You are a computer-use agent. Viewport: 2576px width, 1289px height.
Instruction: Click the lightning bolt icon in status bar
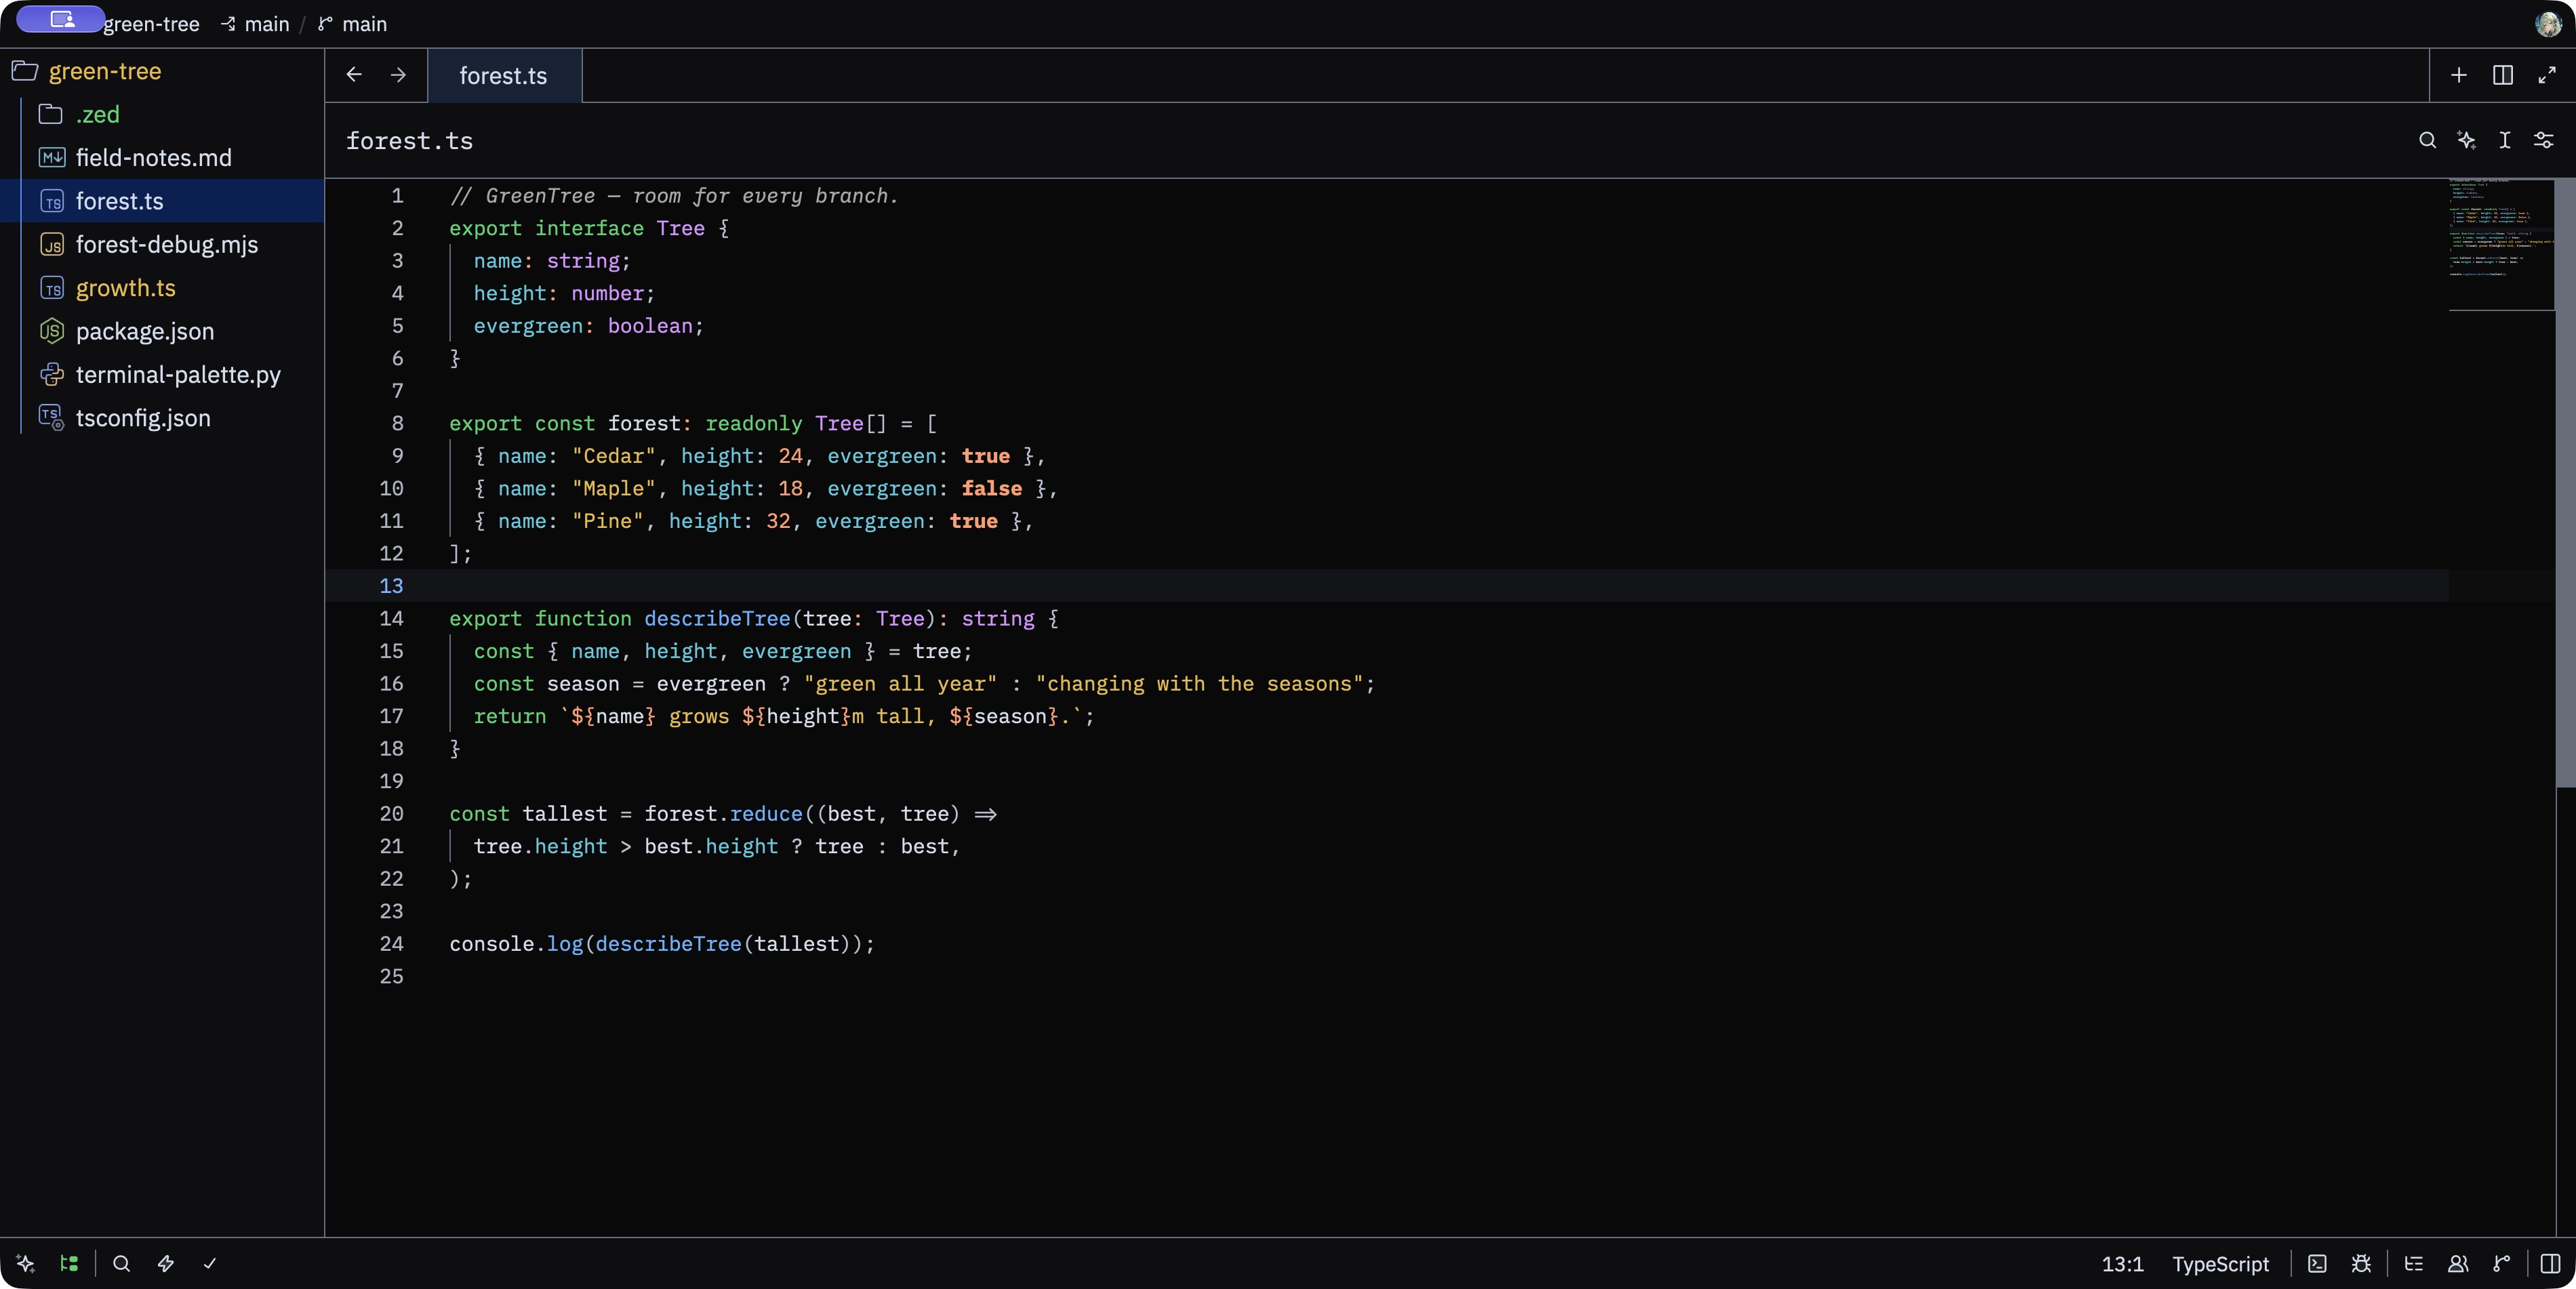pyautogui.click(x=166, y=1263)
